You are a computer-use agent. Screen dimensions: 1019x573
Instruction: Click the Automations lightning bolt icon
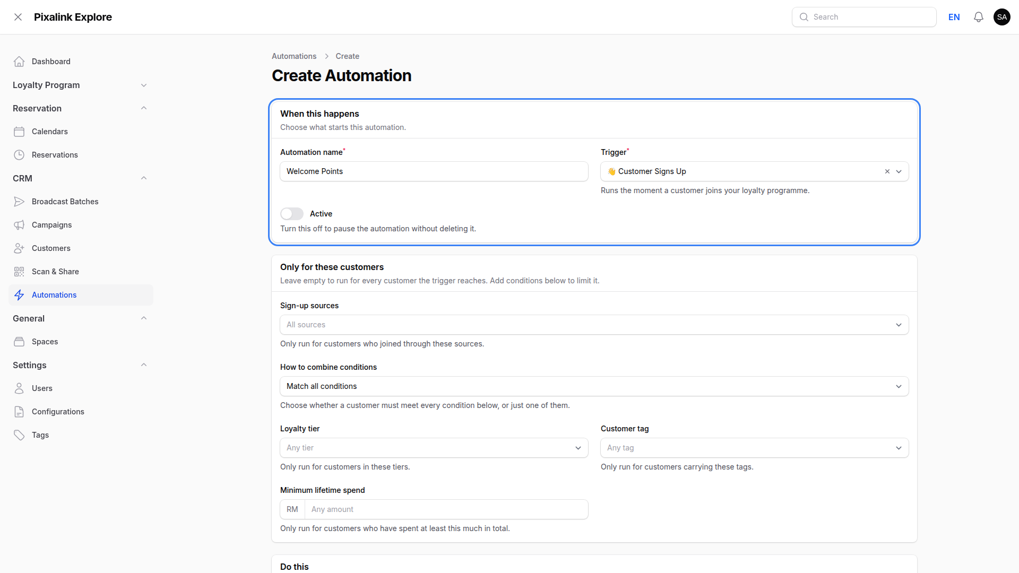pyautogui.click(x=19, y=295)
